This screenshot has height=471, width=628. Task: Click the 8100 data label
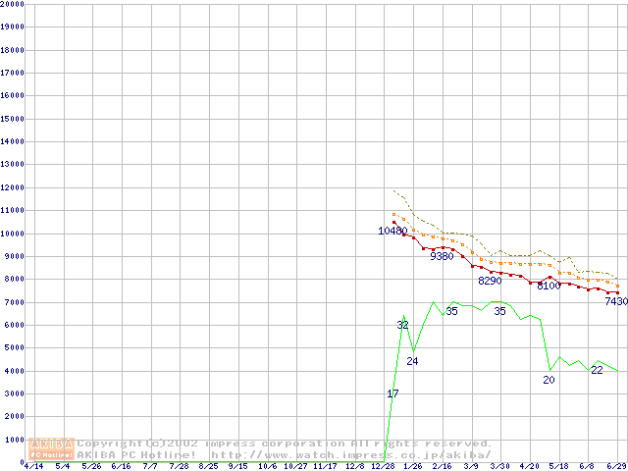(x=549, y=286)
